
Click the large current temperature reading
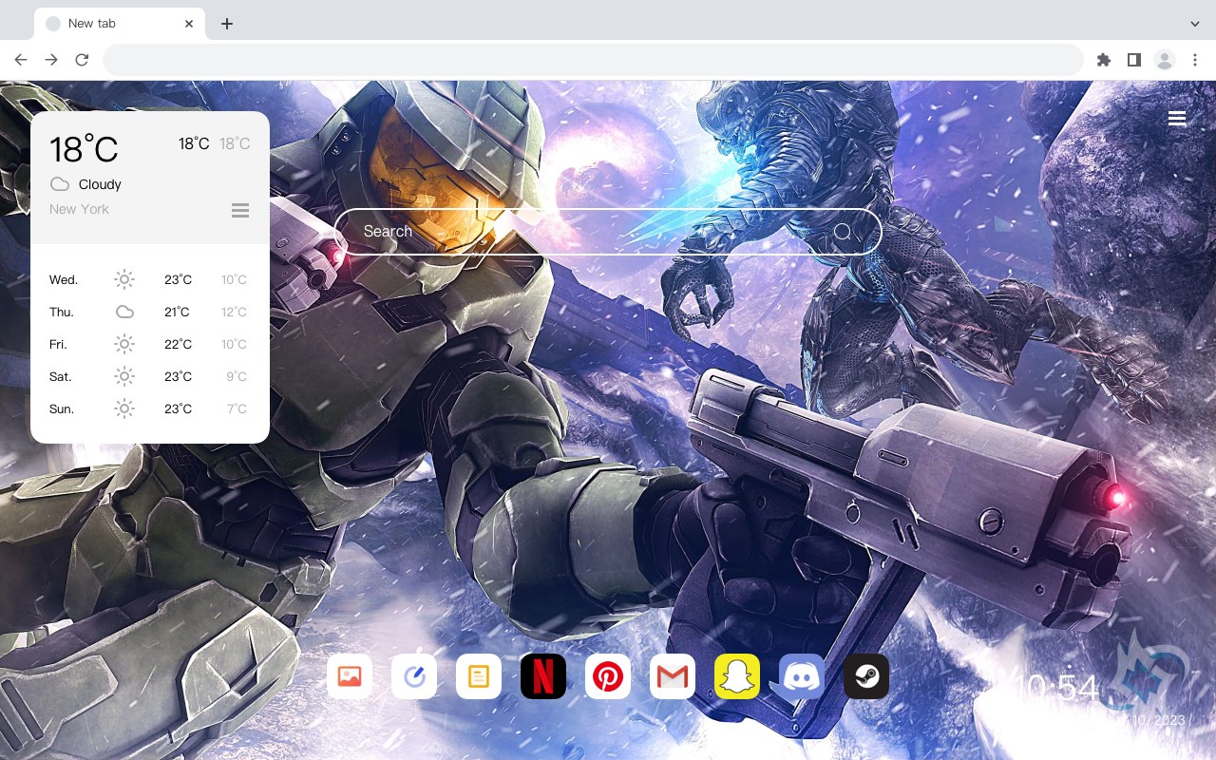pos(84,149)
